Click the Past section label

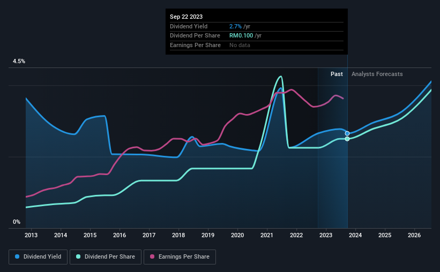tap(337, 74)
